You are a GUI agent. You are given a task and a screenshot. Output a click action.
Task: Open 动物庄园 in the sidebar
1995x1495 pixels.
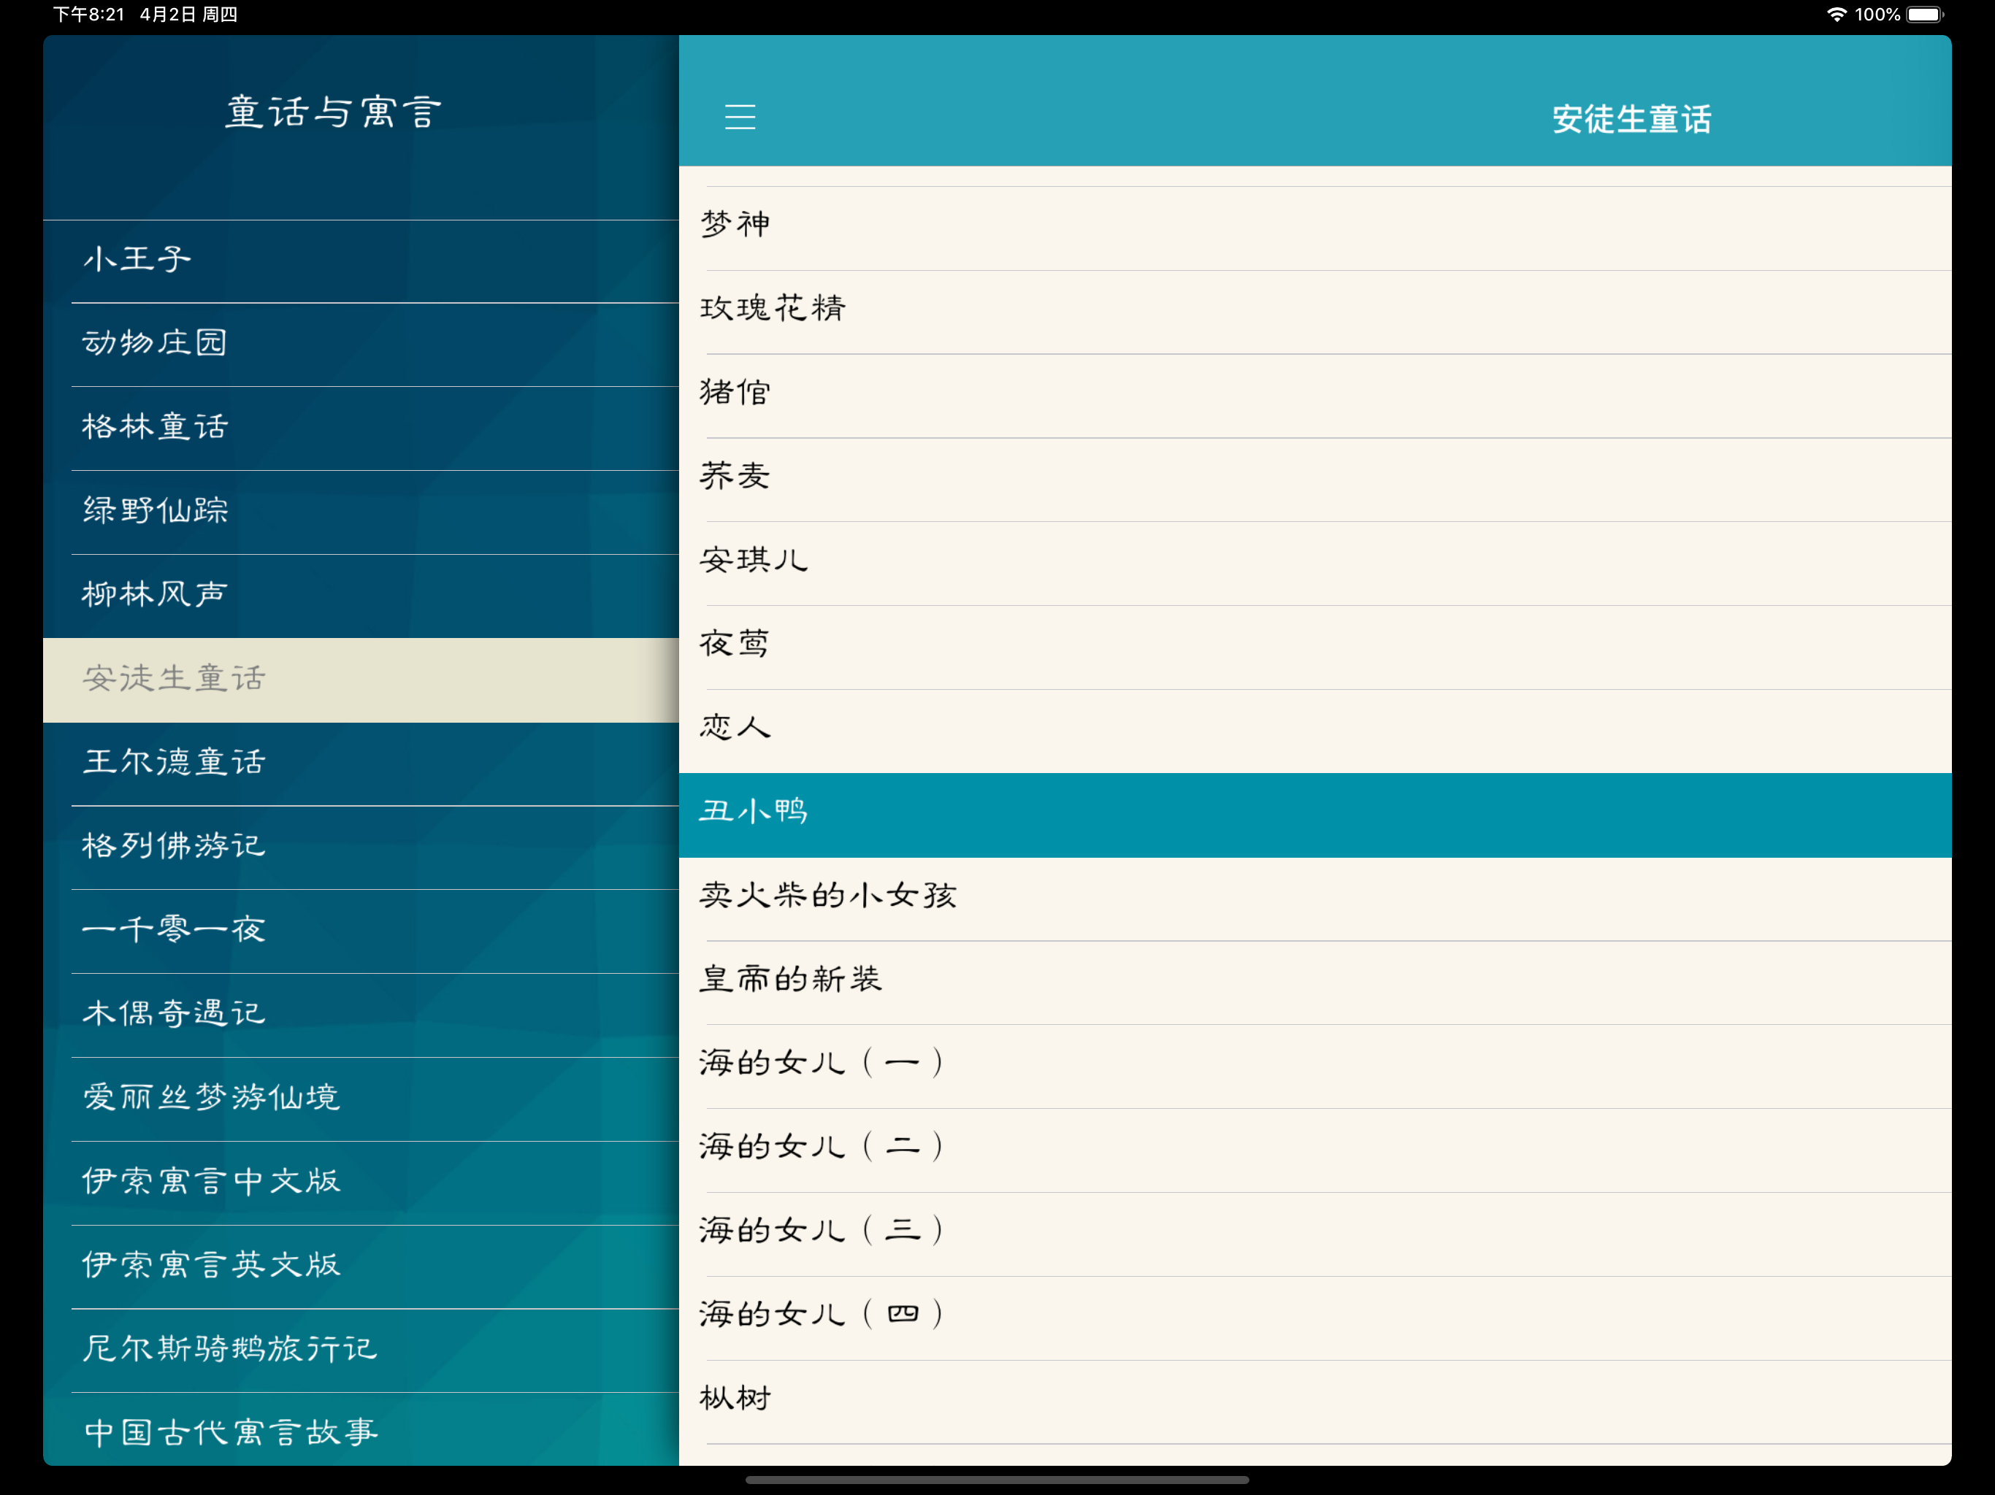(x=361, y=345)
